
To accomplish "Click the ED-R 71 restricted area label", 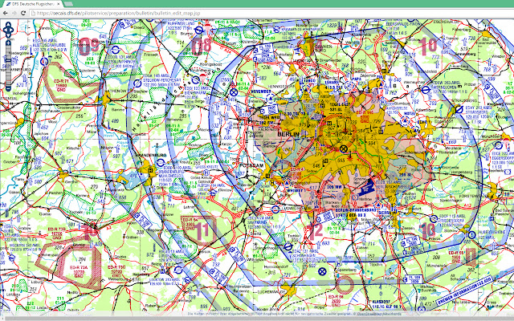I will coord(61,85).
